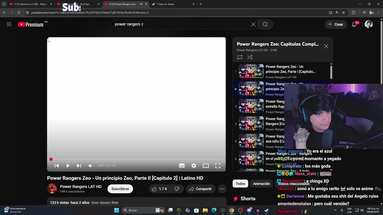Clear the search box with the X
This screenshot has width=383, height=215.
point(253,24)
